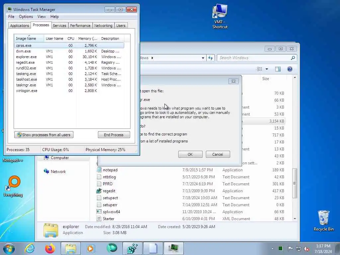This screenshot has width=340, height=255.
Task: Open the network tray icon
Action: (298, 249)
